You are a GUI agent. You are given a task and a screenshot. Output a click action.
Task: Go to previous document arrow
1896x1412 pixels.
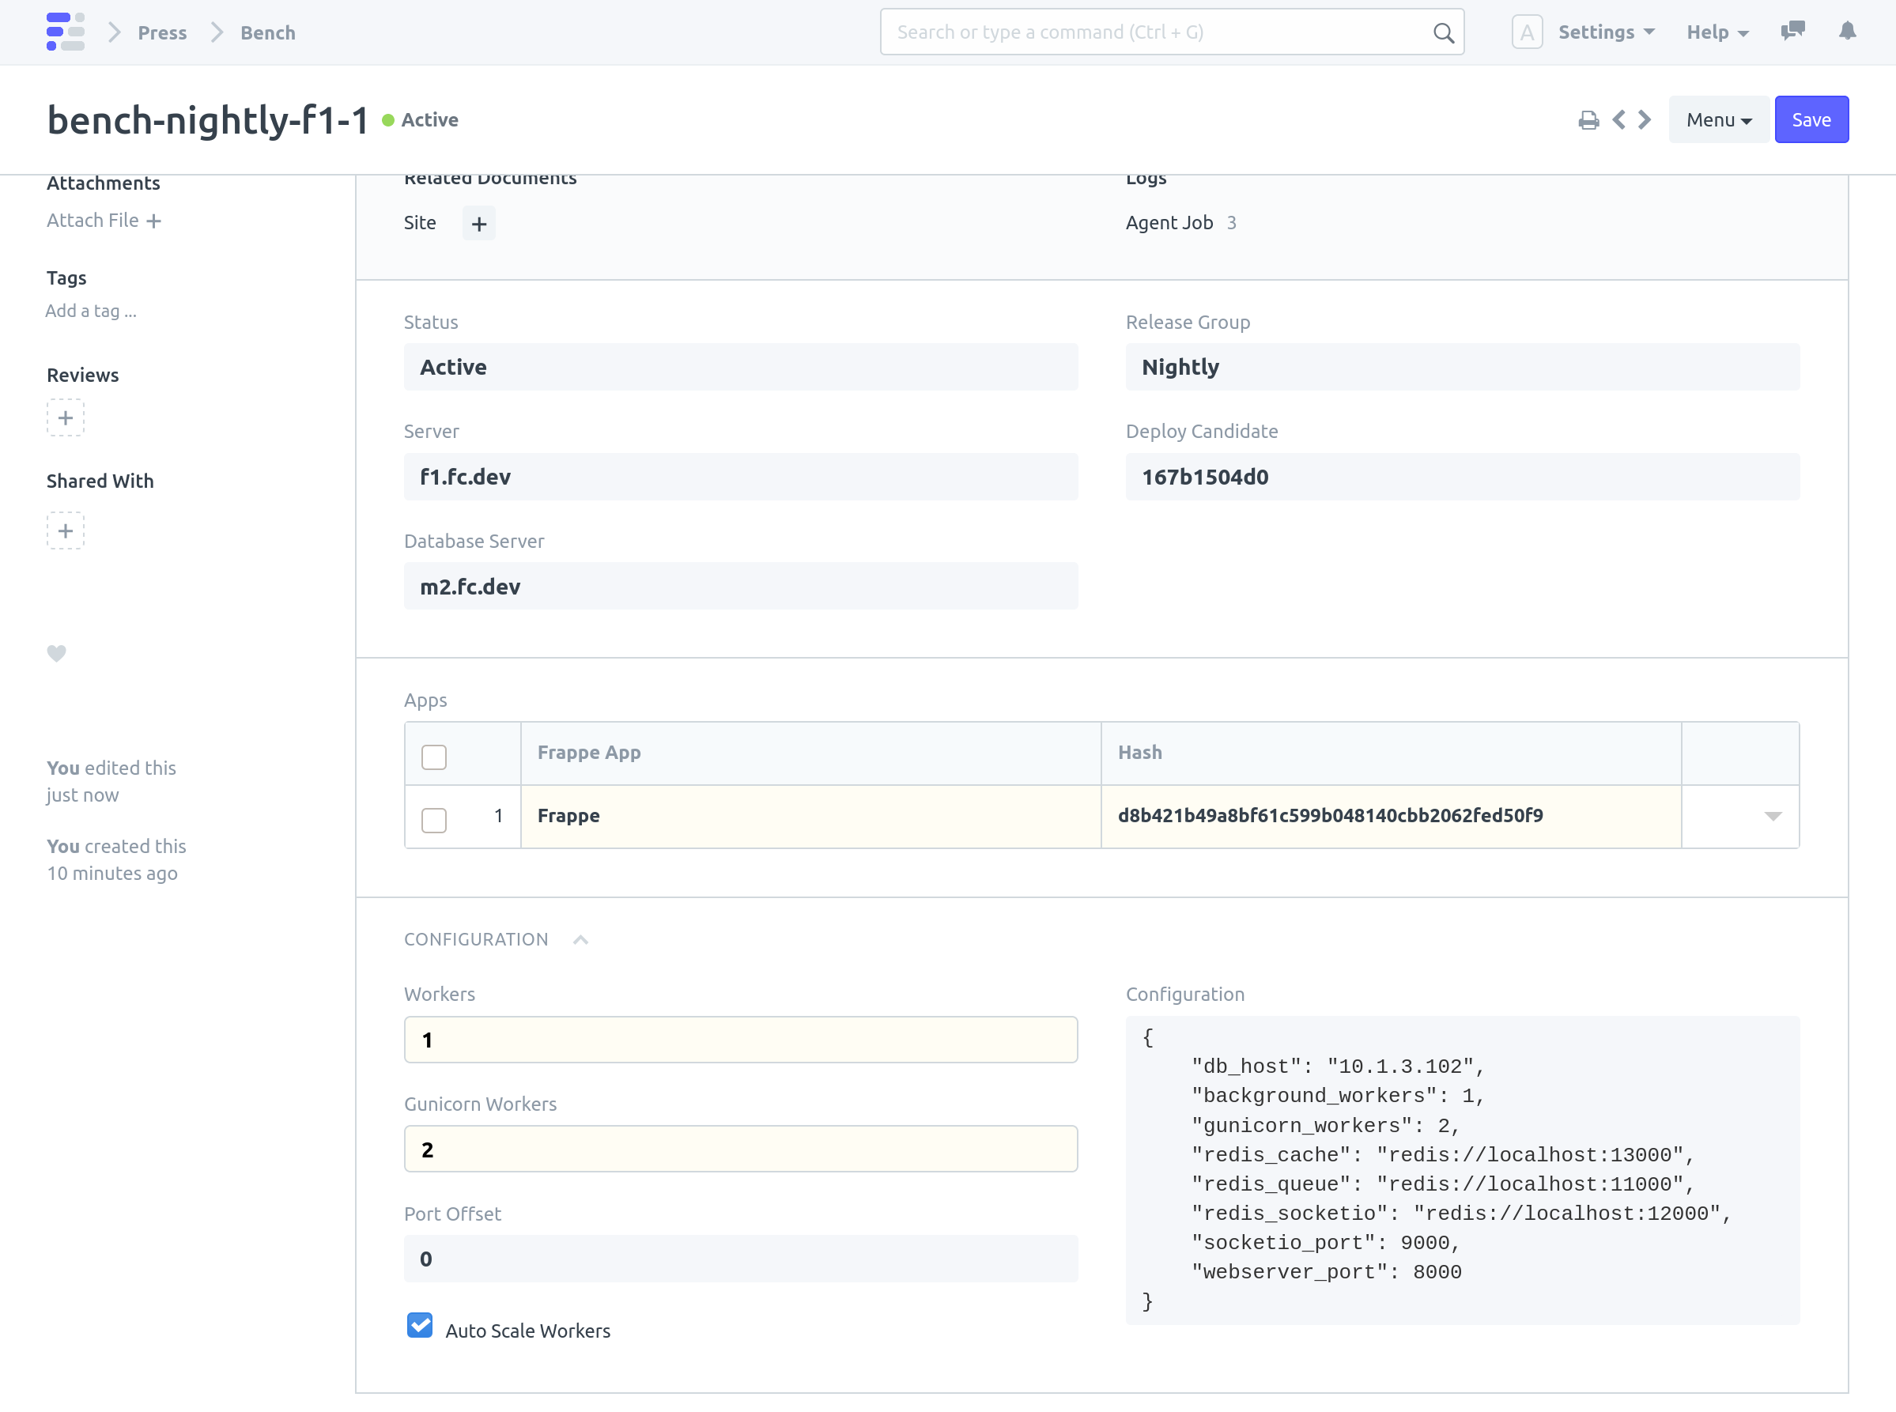[x=1619, y=119]
